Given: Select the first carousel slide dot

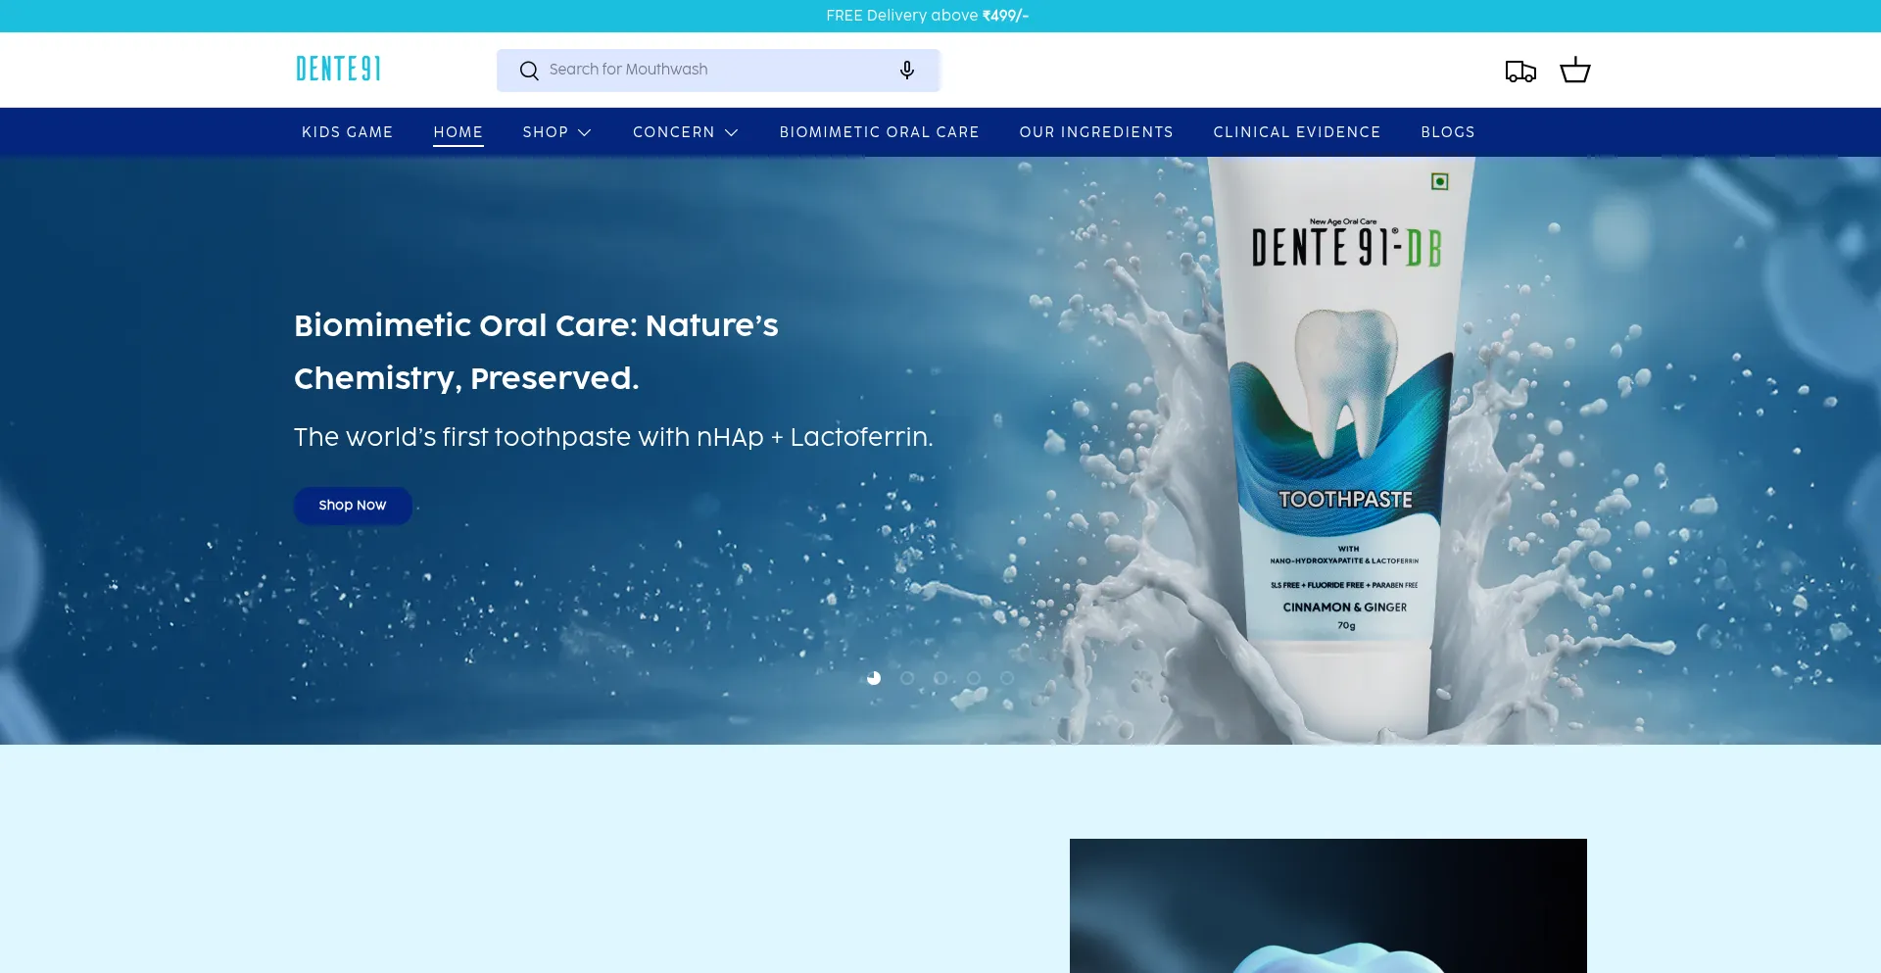Looking at the screenshot, I should coord(874,678).
